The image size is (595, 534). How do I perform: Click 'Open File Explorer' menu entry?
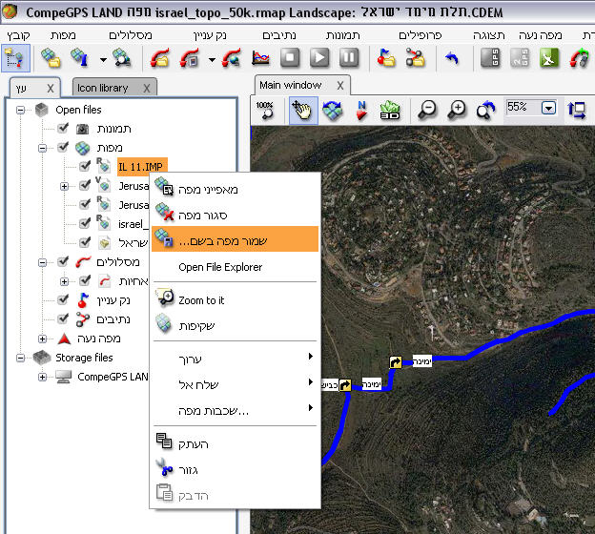click(220, 267)
